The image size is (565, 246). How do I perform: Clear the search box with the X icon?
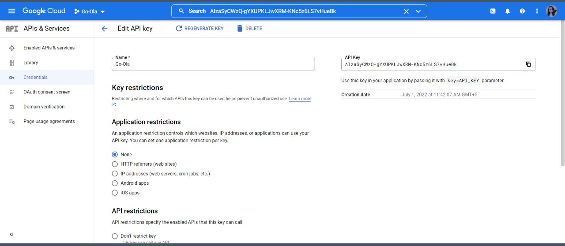(407, 11)
